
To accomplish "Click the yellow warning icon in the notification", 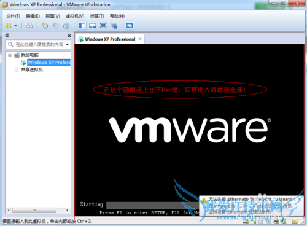I will [x=204, y=200].
